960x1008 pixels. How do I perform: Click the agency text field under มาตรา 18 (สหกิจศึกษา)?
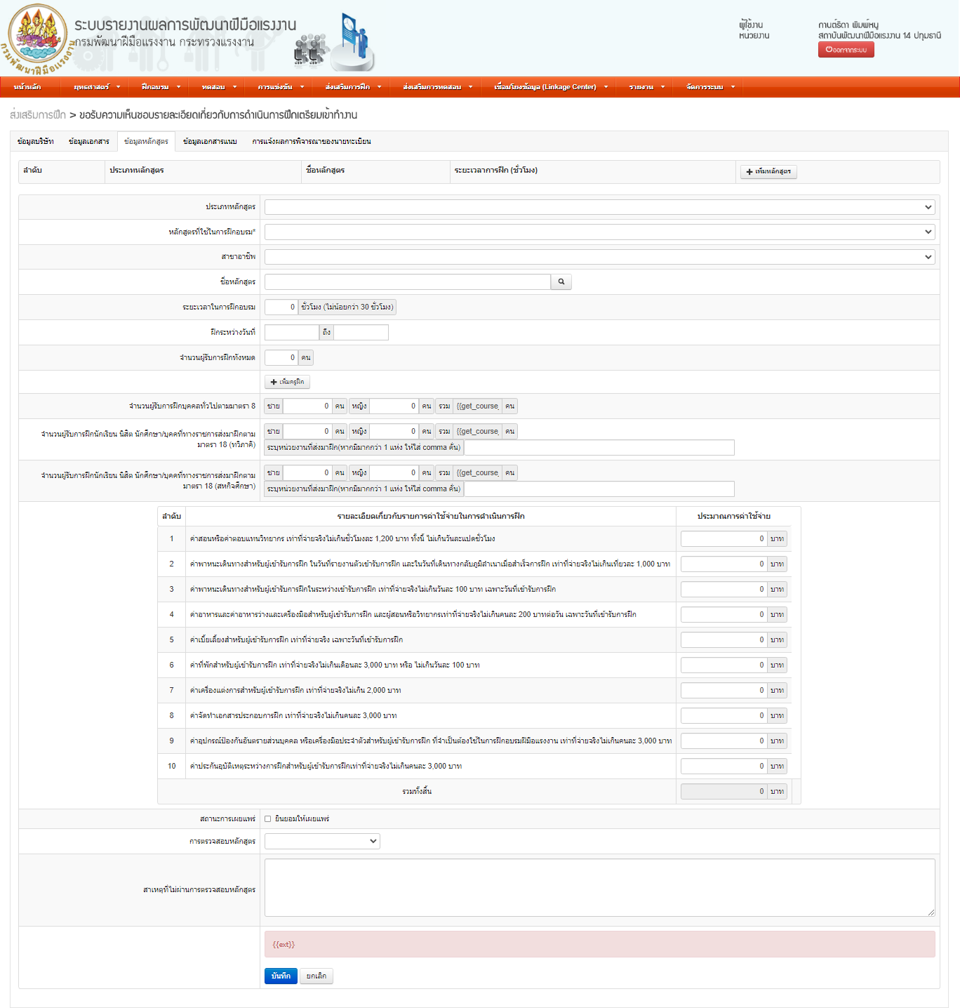(x=599, y=489)
